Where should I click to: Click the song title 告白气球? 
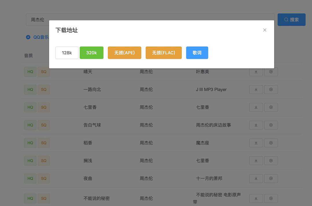pos(92,125)
